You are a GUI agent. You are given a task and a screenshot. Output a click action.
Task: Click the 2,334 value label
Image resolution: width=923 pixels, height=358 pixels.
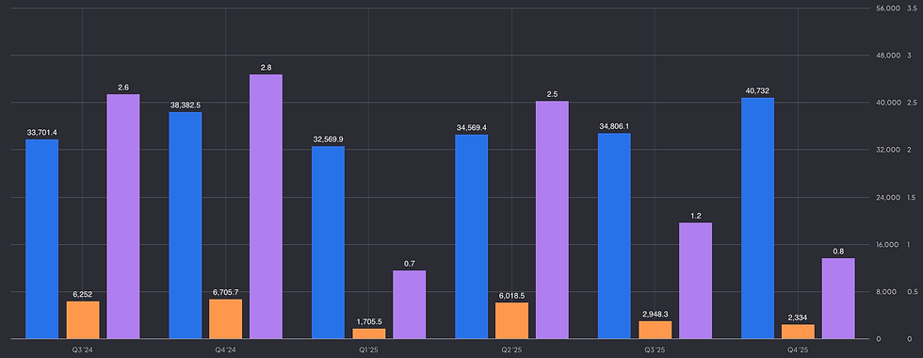(798, 318)
